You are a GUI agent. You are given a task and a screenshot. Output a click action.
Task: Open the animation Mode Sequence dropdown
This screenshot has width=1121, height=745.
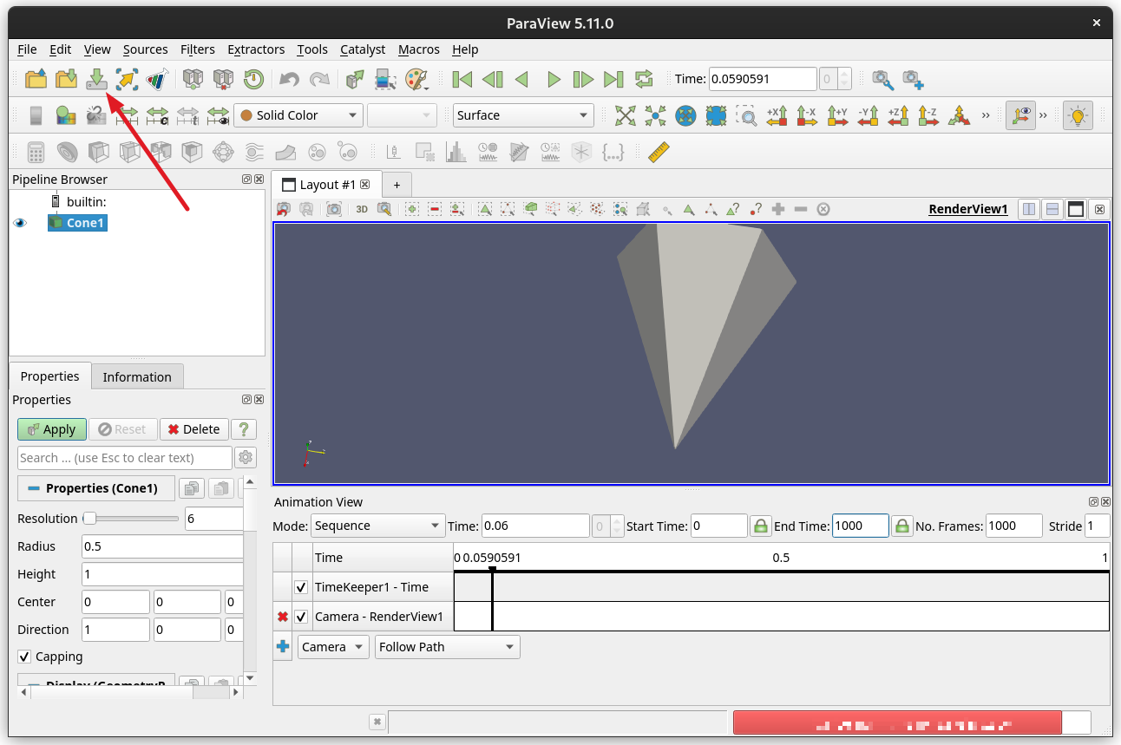pyautogui.click(x=378, y=526)
